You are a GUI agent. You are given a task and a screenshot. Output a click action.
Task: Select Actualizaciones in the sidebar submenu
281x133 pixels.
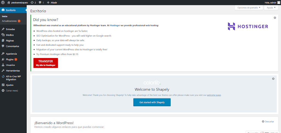click(9, 21)
